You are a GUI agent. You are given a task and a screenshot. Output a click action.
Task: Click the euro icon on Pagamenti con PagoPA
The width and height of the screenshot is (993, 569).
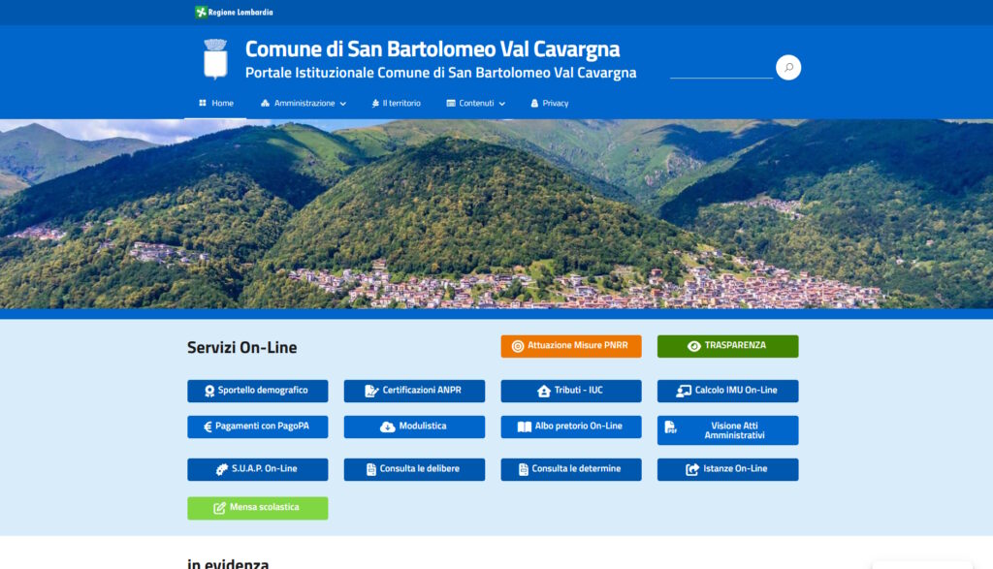208,427
